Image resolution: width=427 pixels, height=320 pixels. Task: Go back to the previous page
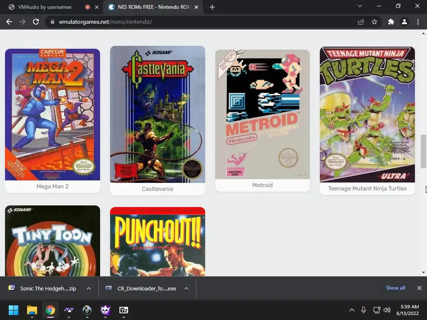click(x=9, y=22)
